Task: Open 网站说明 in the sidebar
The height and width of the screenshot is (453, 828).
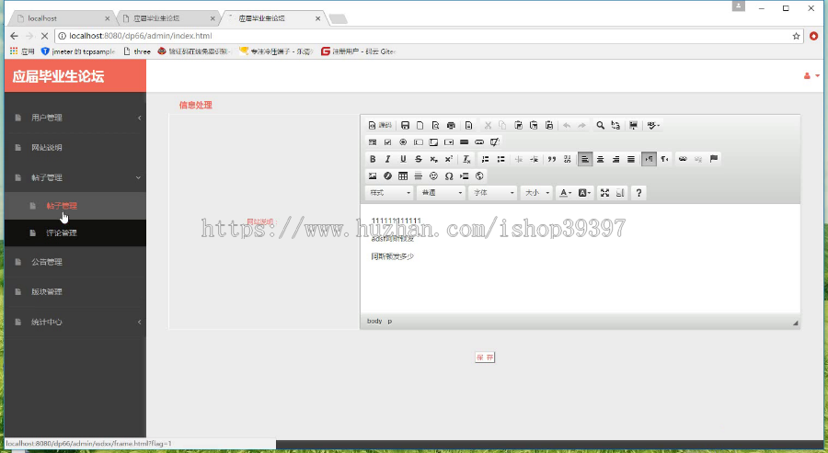Action: (75, 148)
